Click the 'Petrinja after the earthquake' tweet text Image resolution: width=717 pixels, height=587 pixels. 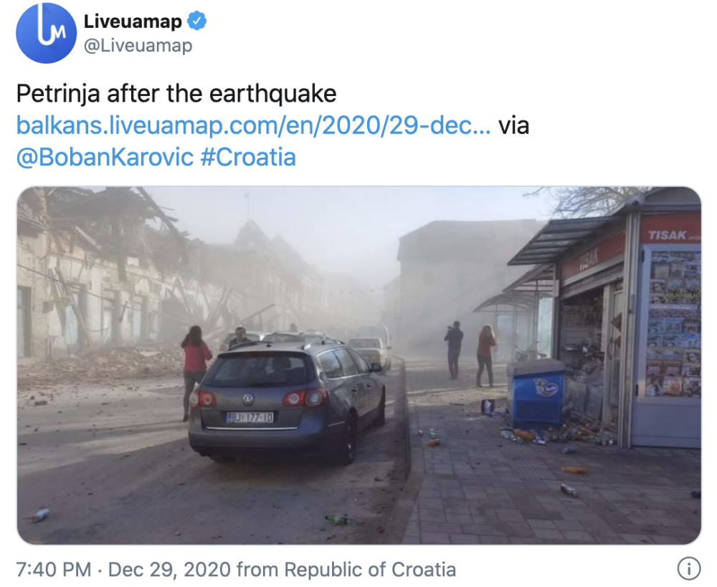coord(176,94)
